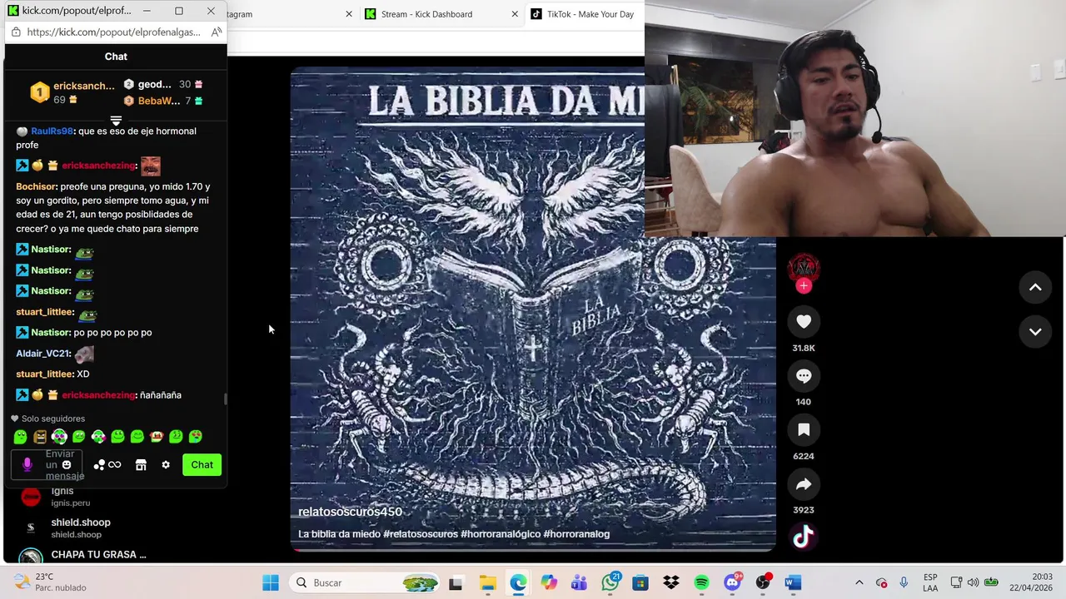Click the chat vertical scrollbar
The image size is (1066, 599).
(x=225, y=399)
